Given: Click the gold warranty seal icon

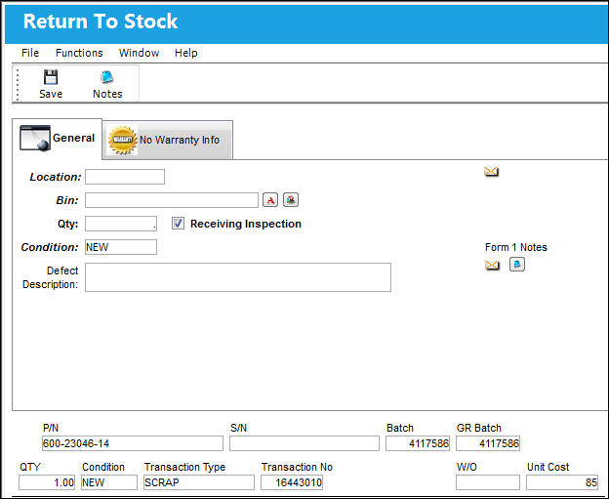Looking at the screenshot, I should click(122, 140).
